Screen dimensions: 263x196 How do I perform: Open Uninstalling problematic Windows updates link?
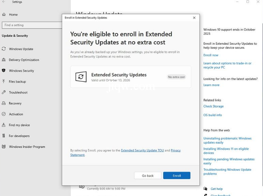pos(227,140)
